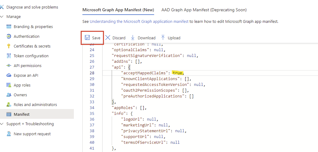Image resolution: width=318 pixels, height=152 pixels.
Task: Open App roles in sidebar
Action: [x=22, y=85]
